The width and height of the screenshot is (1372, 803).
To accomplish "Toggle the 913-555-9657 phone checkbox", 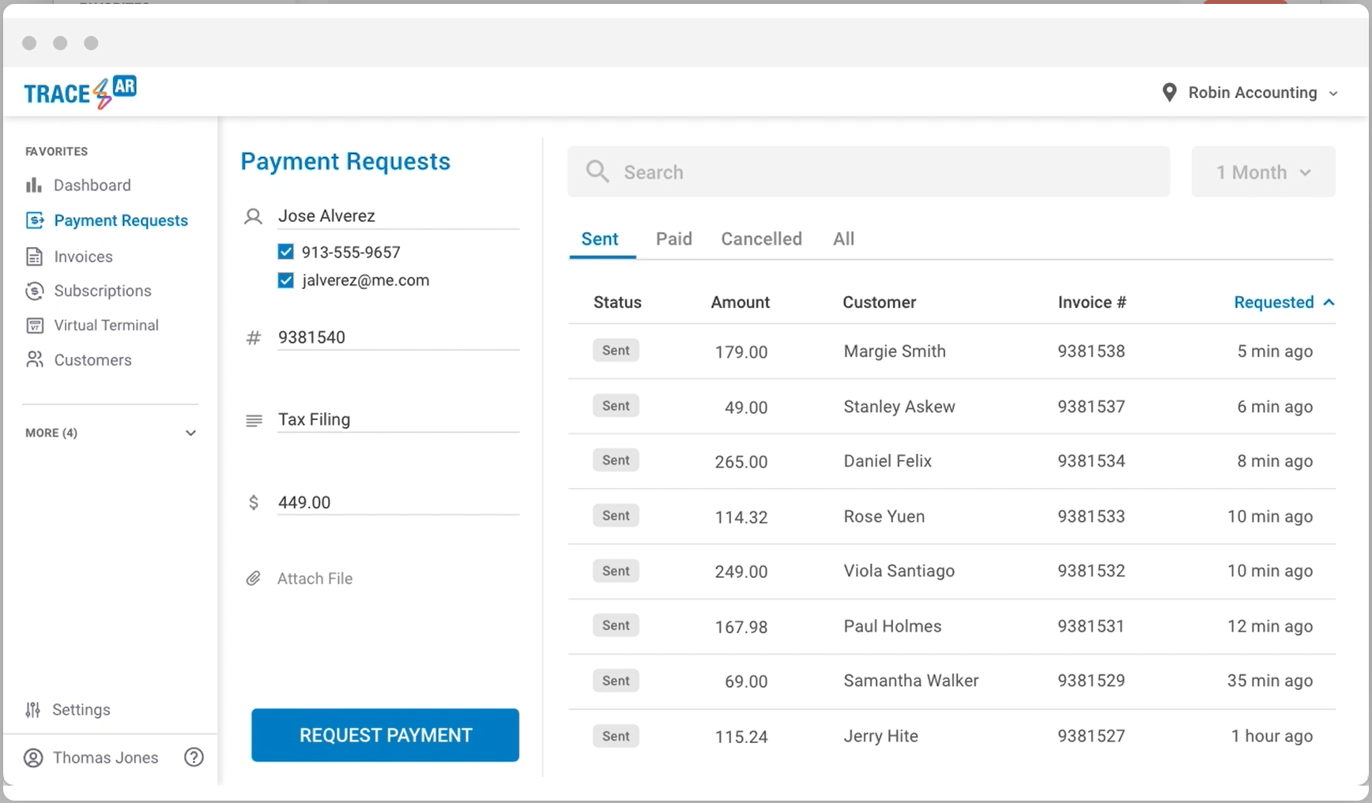I will tap(286, 252).
